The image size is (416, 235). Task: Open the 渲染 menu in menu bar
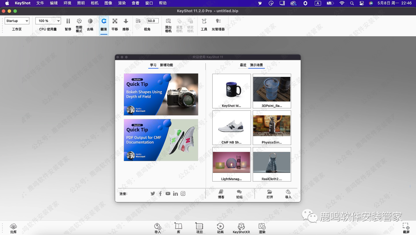tap(121, 3)
